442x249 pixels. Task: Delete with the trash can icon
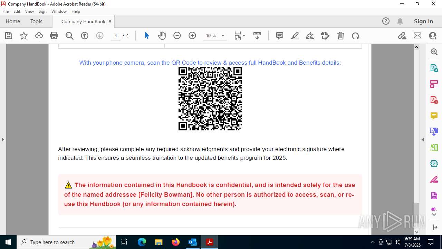point(340,36)
